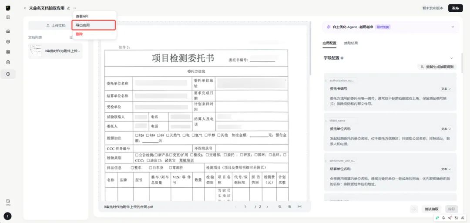The height and width of the screenshot is (223, 470).
Task: Click the client_name field key input
Action: tap(343, 121)
